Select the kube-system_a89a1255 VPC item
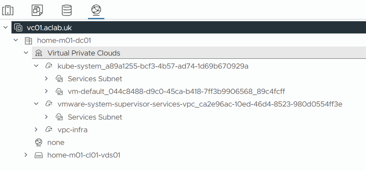Screen dimensions: 366x171 tap(153, 66)
